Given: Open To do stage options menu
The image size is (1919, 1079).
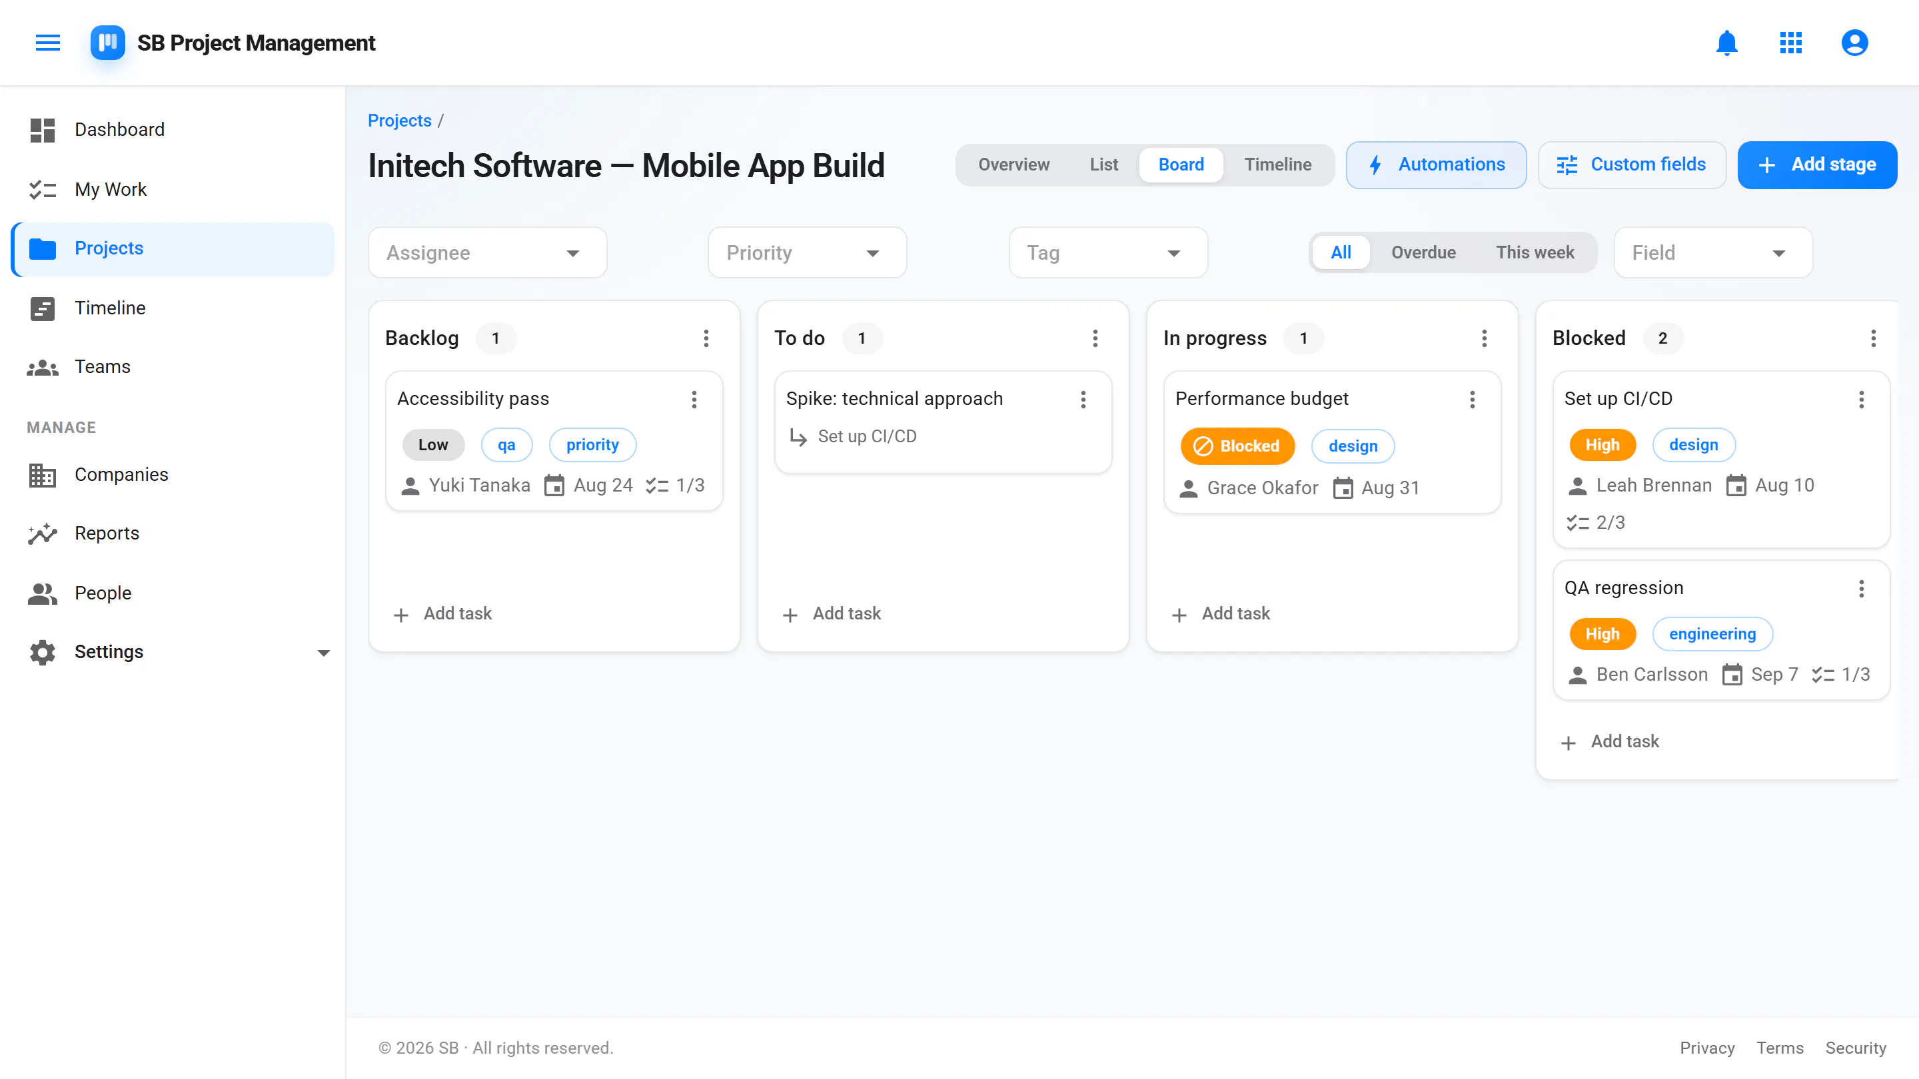Looking at the screenshot, I should (x=1094, y=338).
